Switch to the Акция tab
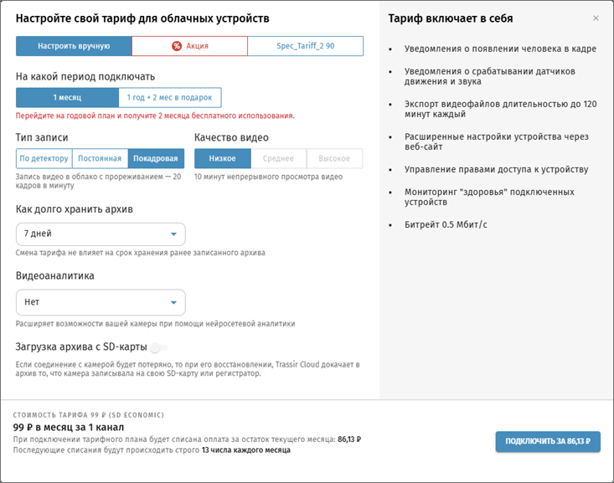The image size is (614, 483). coord(190,46)
